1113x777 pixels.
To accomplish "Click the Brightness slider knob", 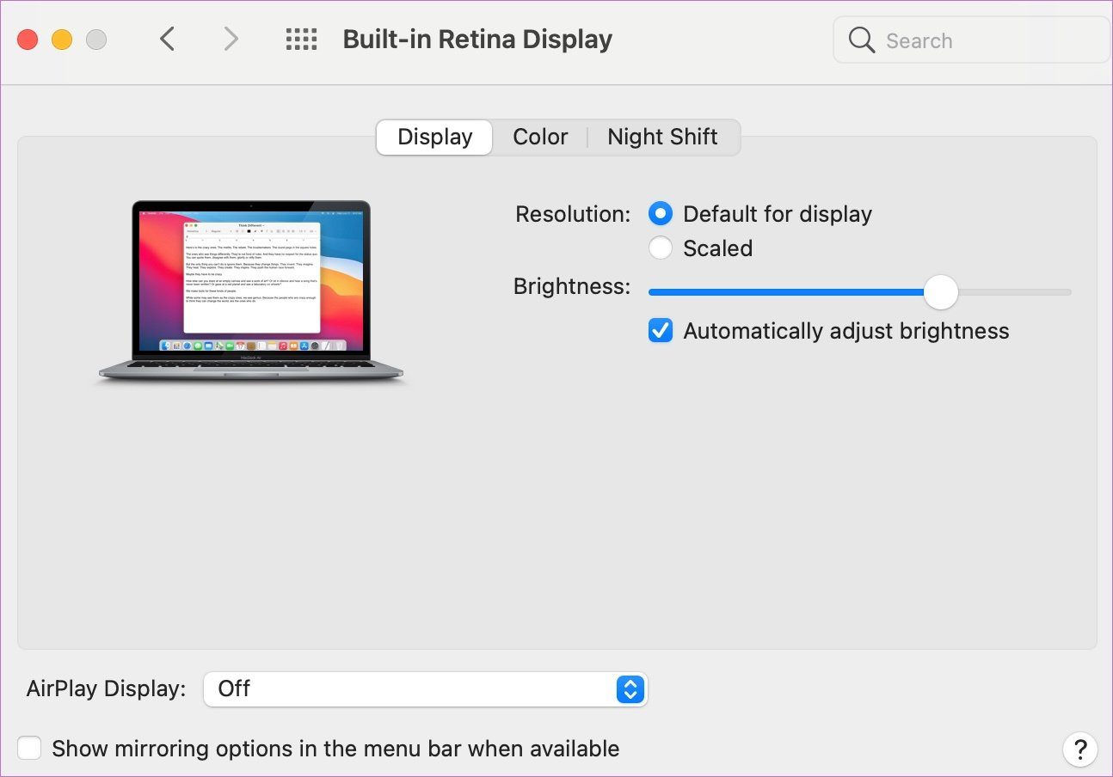I will [x=941, y=292].
